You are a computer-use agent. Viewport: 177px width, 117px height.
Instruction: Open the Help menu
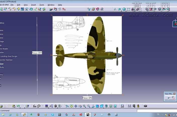click(x=60, y=5)
